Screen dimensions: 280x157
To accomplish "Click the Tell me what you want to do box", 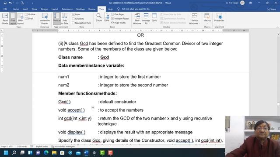I will coord(133,9).
